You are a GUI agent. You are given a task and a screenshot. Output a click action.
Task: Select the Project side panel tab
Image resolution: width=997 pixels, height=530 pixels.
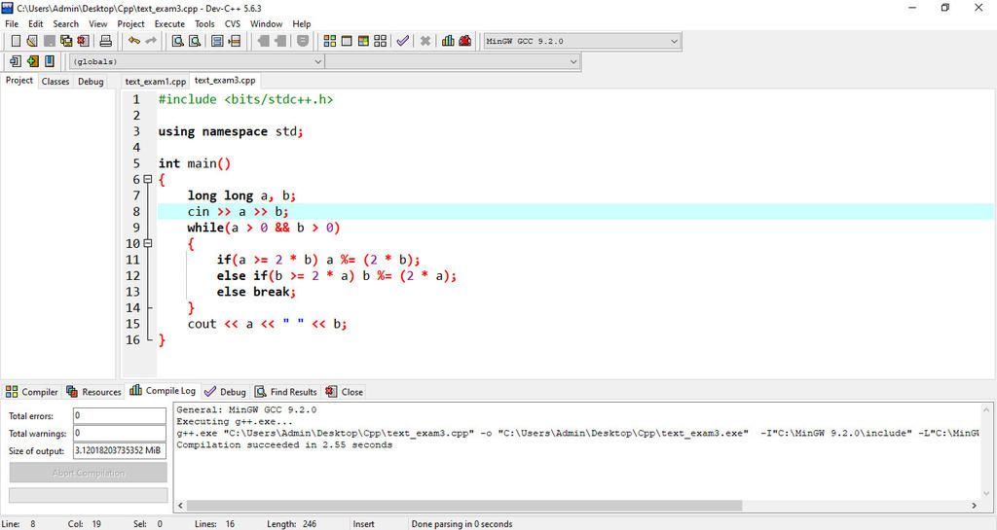(x=19, y=80)
